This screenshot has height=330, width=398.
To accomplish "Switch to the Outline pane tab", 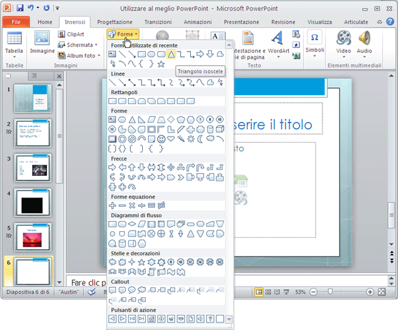I will 34,76.
